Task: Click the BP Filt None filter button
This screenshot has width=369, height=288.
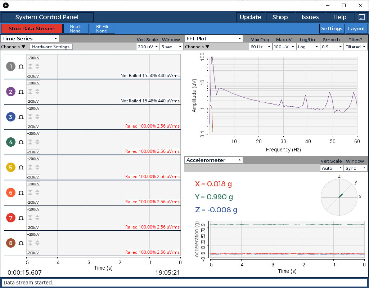Action: (x=102, y=29)
